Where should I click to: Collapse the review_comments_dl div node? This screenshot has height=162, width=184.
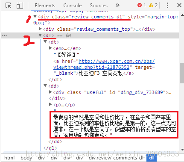point(35,17)
